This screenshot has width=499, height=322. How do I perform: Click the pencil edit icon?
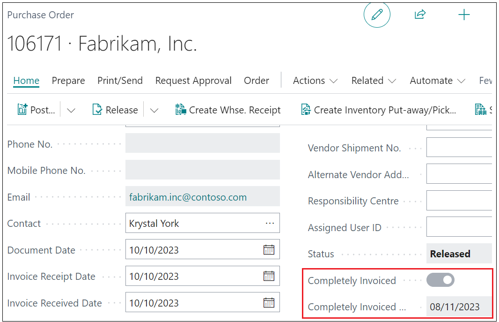click(x=377, y=15)
